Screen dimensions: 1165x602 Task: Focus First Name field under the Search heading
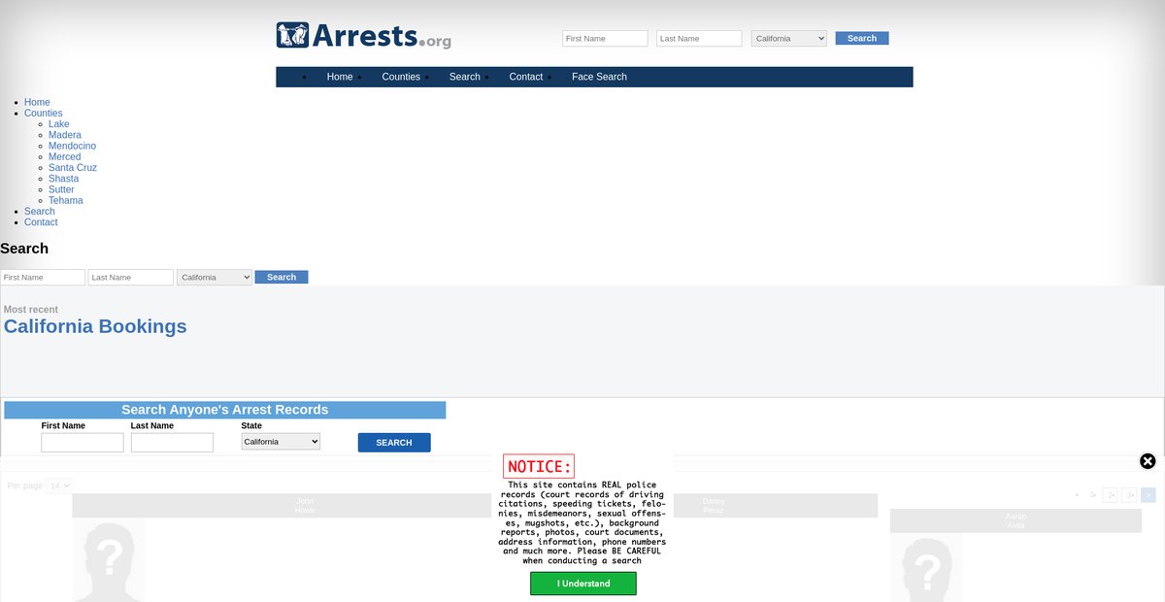pos(43,278)
